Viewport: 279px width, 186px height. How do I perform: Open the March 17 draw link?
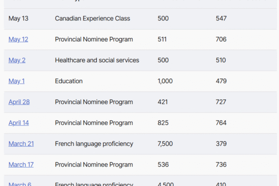21,165
